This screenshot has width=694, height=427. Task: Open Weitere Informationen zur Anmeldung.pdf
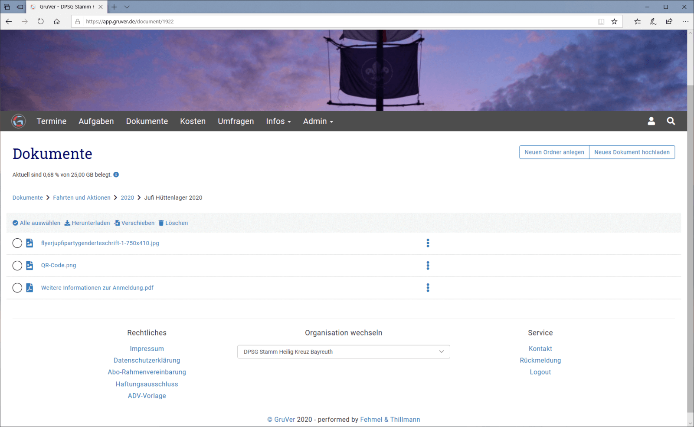(x=97, y=288)
